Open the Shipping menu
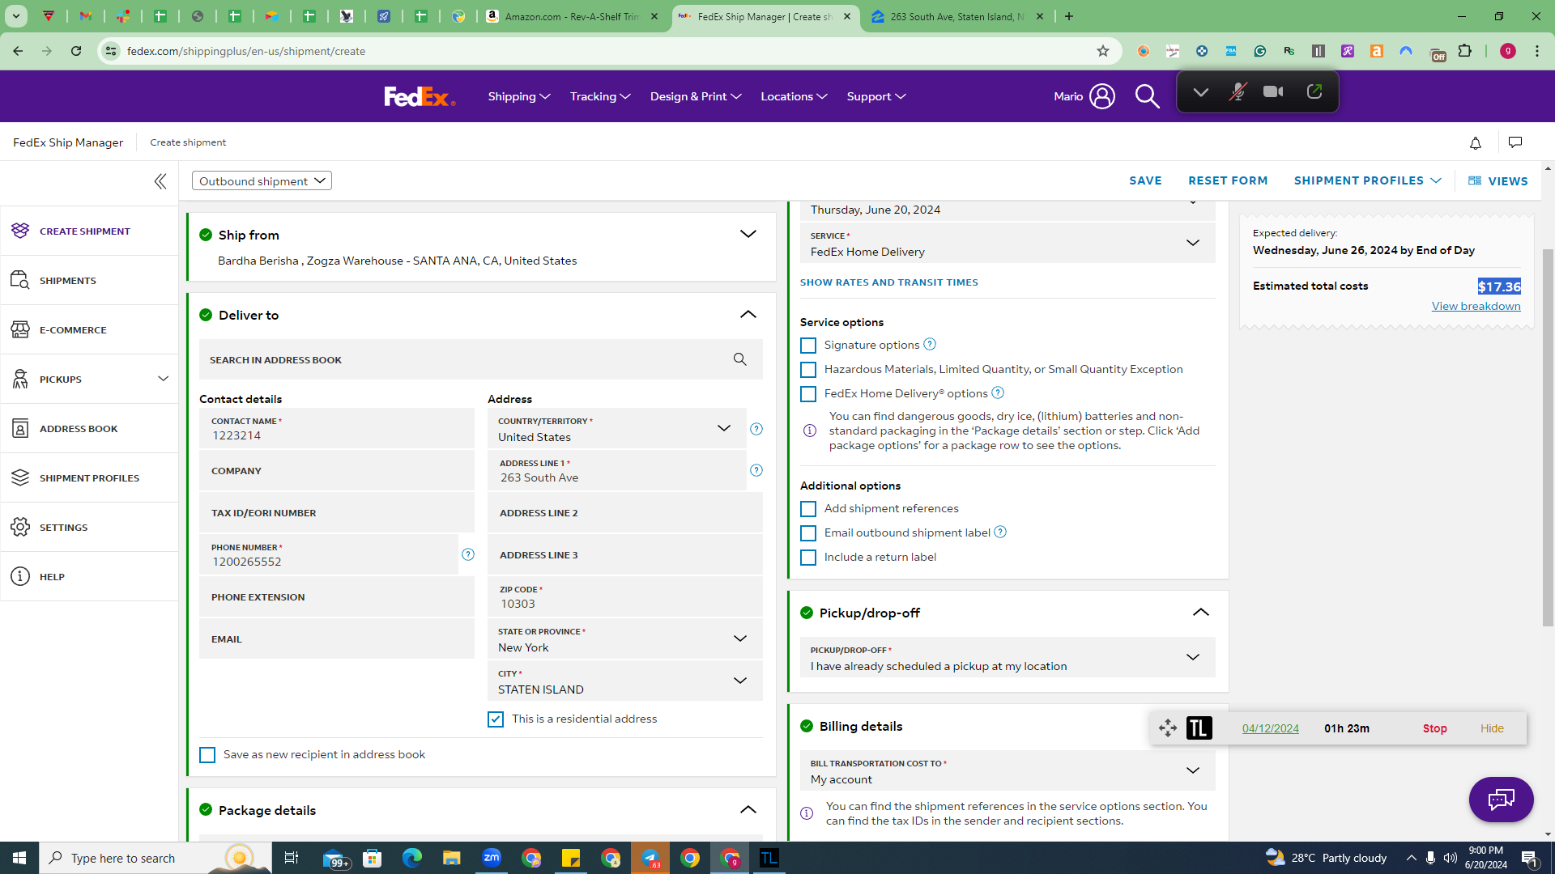Image resolution: width=1555 pixels, height=874 pixels. click(x=519, y=96)
